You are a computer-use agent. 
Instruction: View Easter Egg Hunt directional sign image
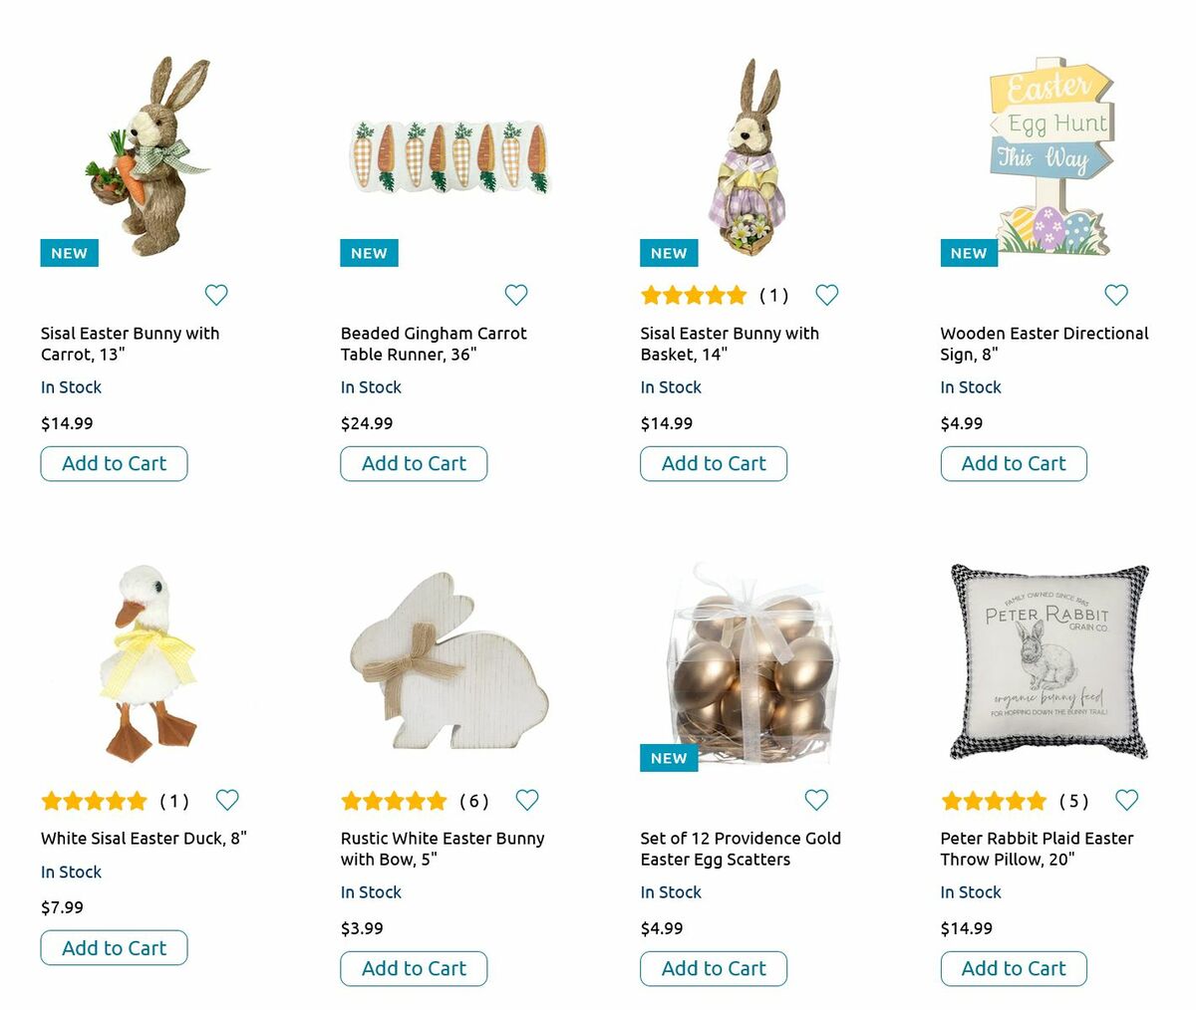point(1050,156)
